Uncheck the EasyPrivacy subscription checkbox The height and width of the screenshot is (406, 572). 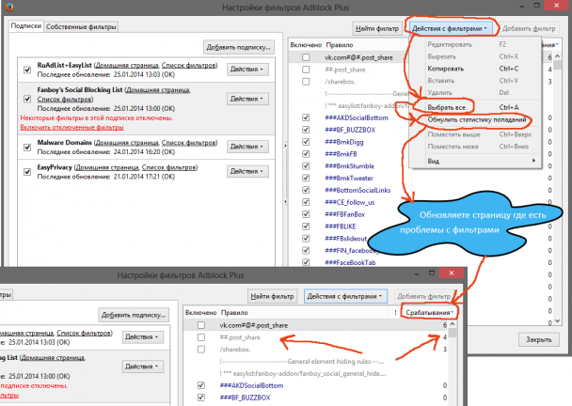pyautogui.click(x=27, y=172)
